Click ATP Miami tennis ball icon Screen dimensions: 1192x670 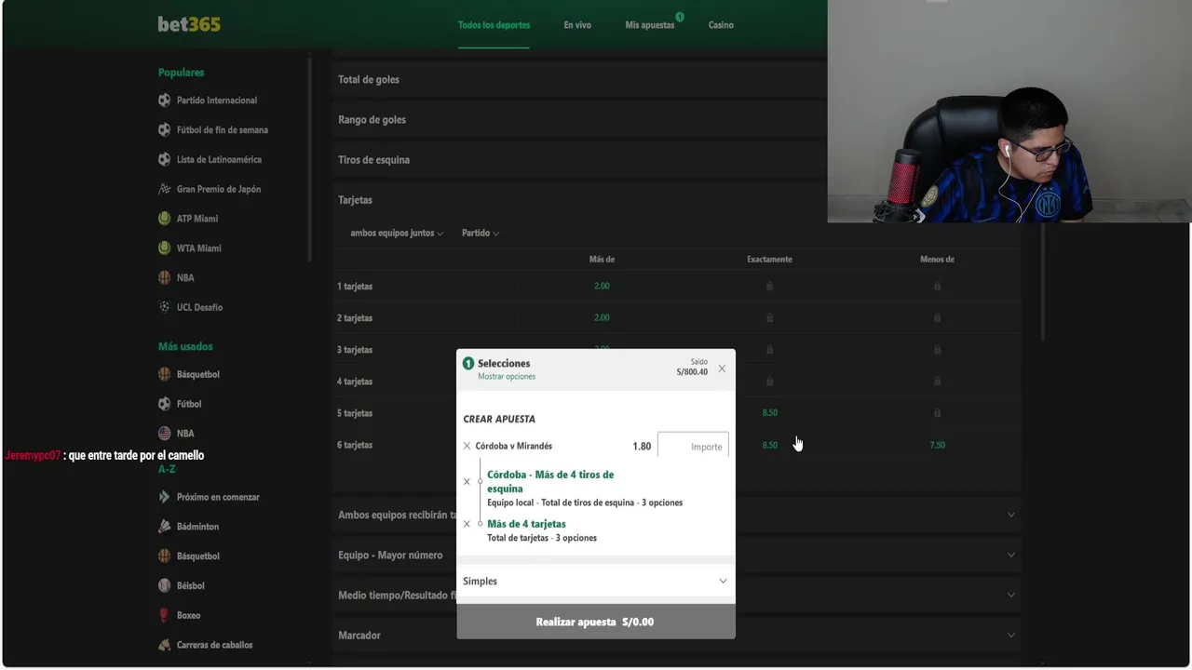(x=165, y=219)
